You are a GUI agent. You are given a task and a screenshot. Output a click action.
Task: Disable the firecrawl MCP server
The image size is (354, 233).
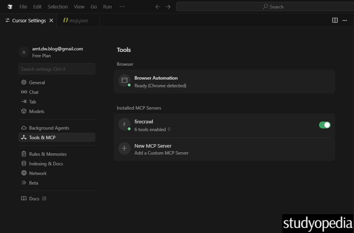click(325, 125)
